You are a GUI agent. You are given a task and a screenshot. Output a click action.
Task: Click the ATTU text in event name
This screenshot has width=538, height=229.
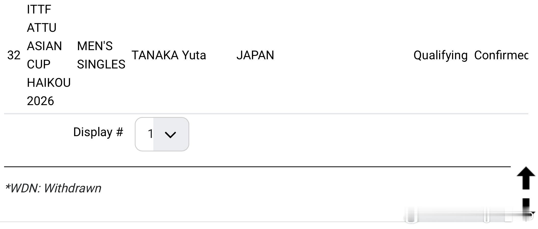(x=42, y=28)
